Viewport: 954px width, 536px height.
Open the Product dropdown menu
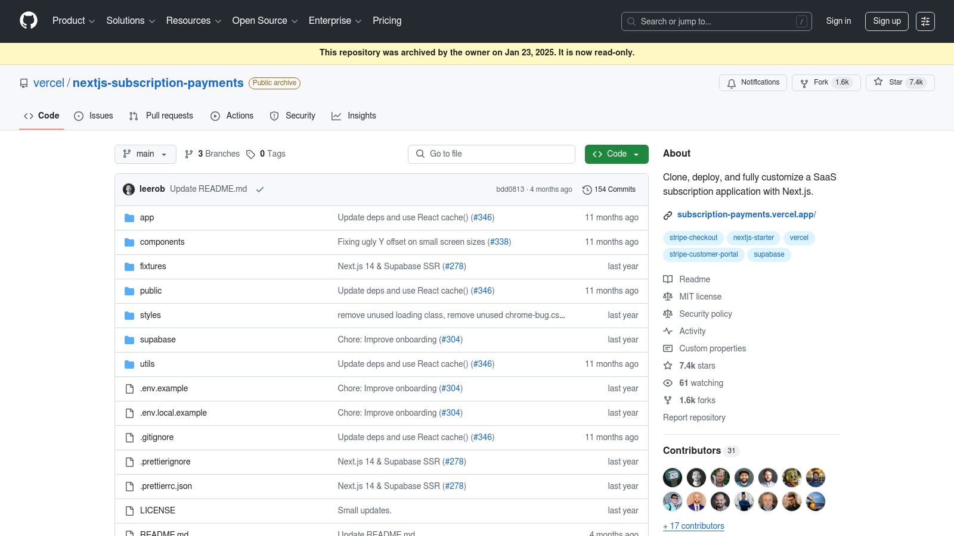click(73, 21)
